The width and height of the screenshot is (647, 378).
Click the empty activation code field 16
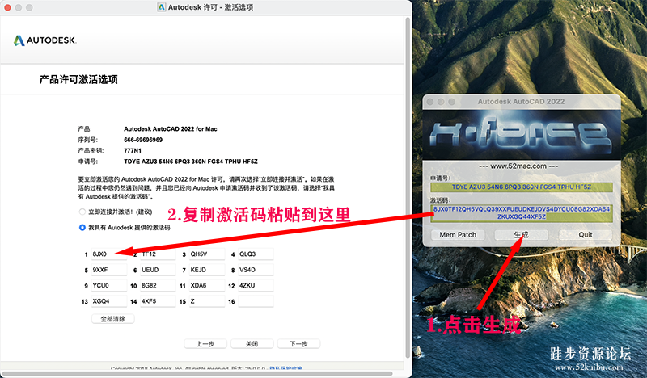click(256, 301)
